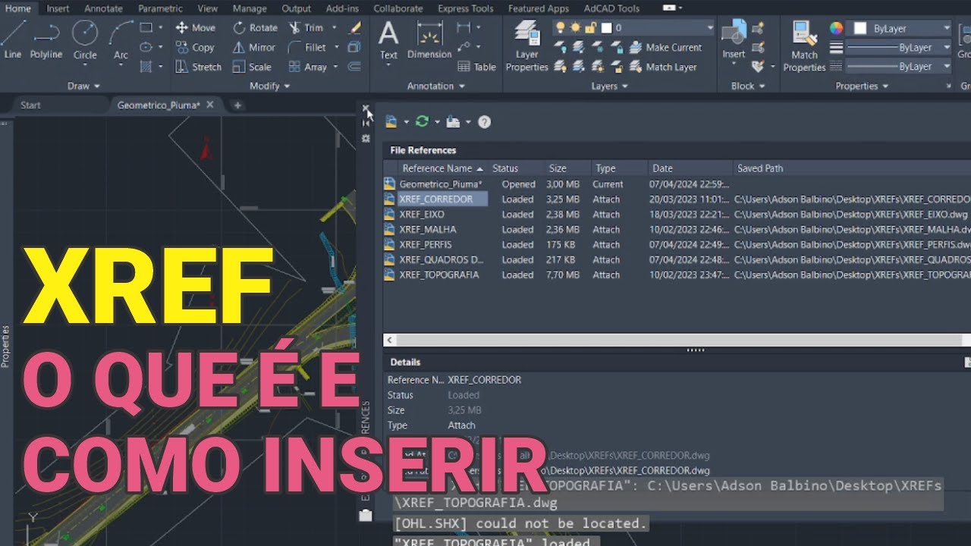
Task: Expand the Block panel
Action: 748,86
